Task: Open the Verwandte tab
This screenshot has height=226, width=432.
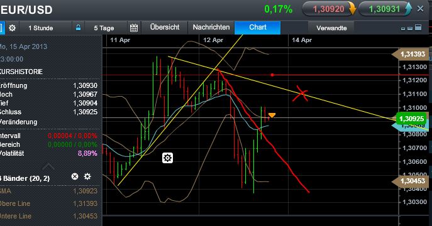Action: point(331,28)
